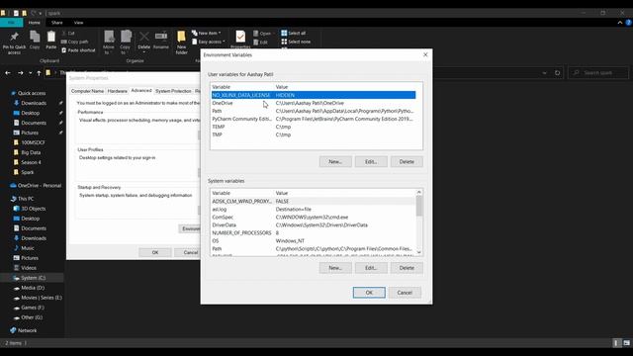Select the ComSpec system variable row
The width and height of the screenshot is (633, 356).
point(314,218)
